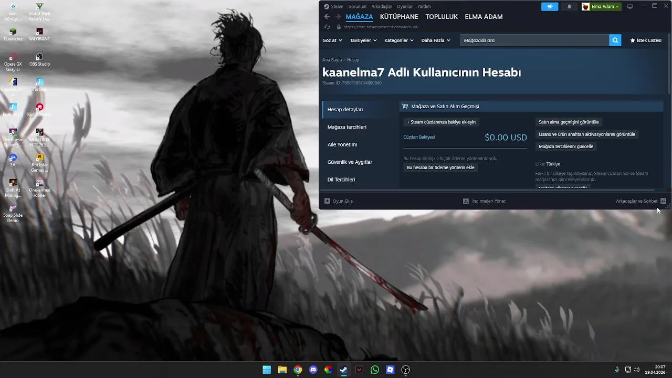The image size is (672, 378).
Task: Open the Görünüm menu
Action: 357,6
